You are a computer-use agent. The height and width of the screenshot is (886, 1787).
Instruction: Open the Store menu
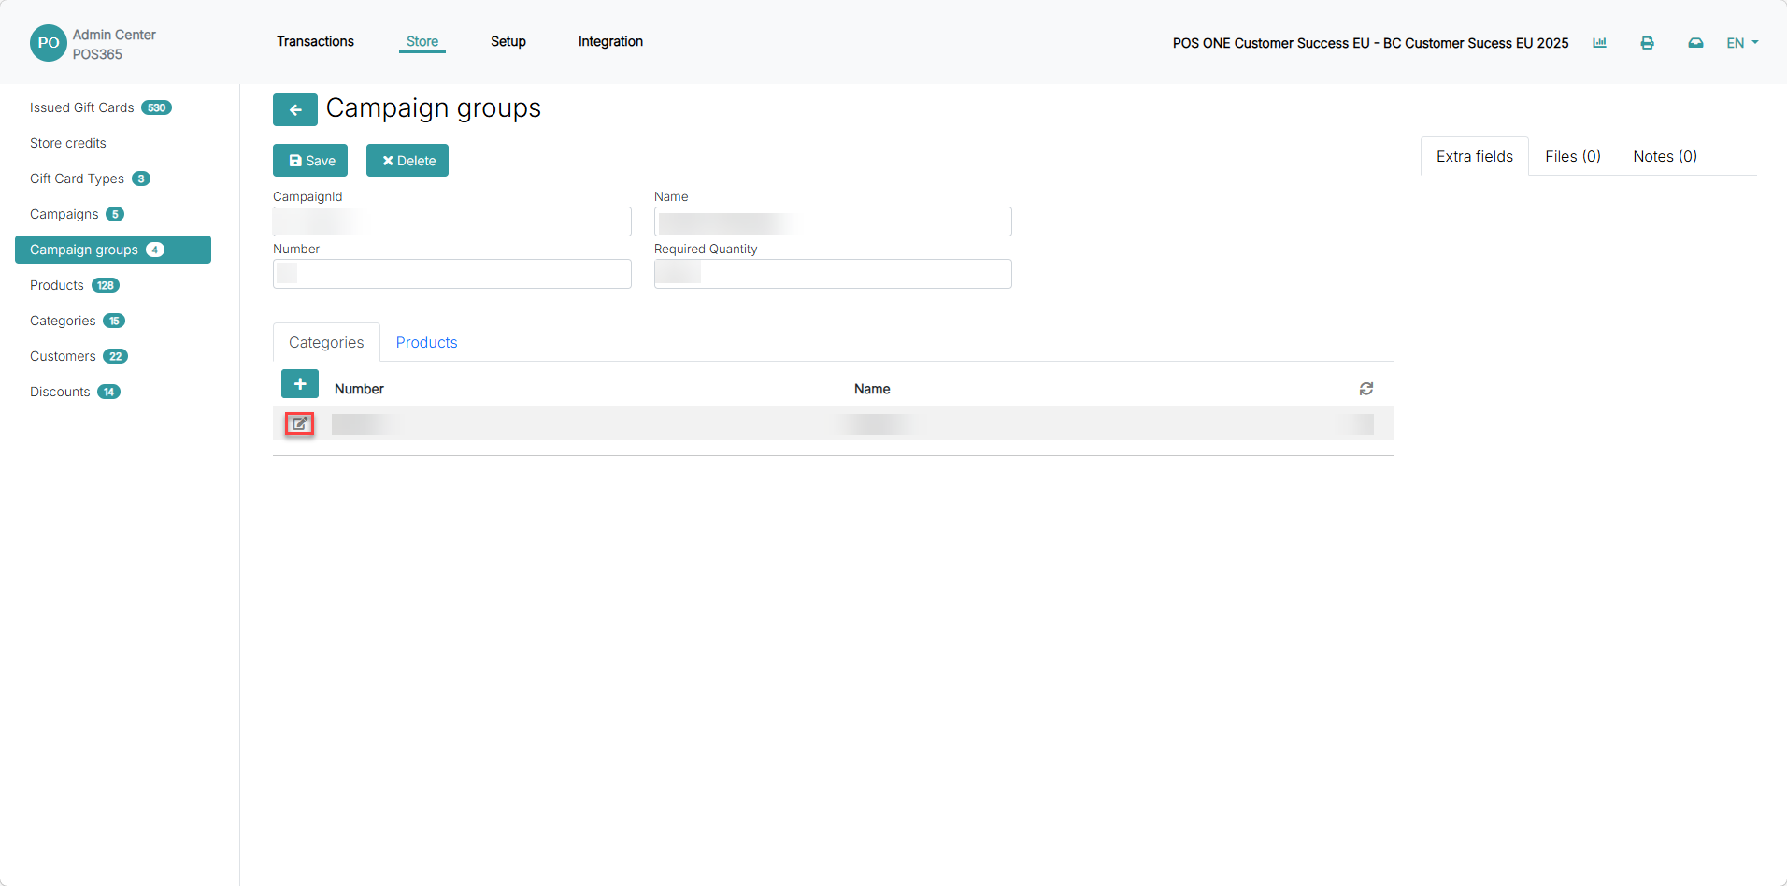click(x=422, y=41)
